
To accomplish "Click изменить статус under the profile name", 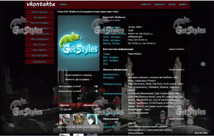I will (x=112, y=20).
